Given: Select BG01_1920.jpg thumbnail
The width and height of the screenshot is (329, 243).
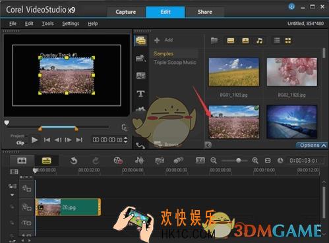Looking at the screenshot, I should tap(234, 72).
